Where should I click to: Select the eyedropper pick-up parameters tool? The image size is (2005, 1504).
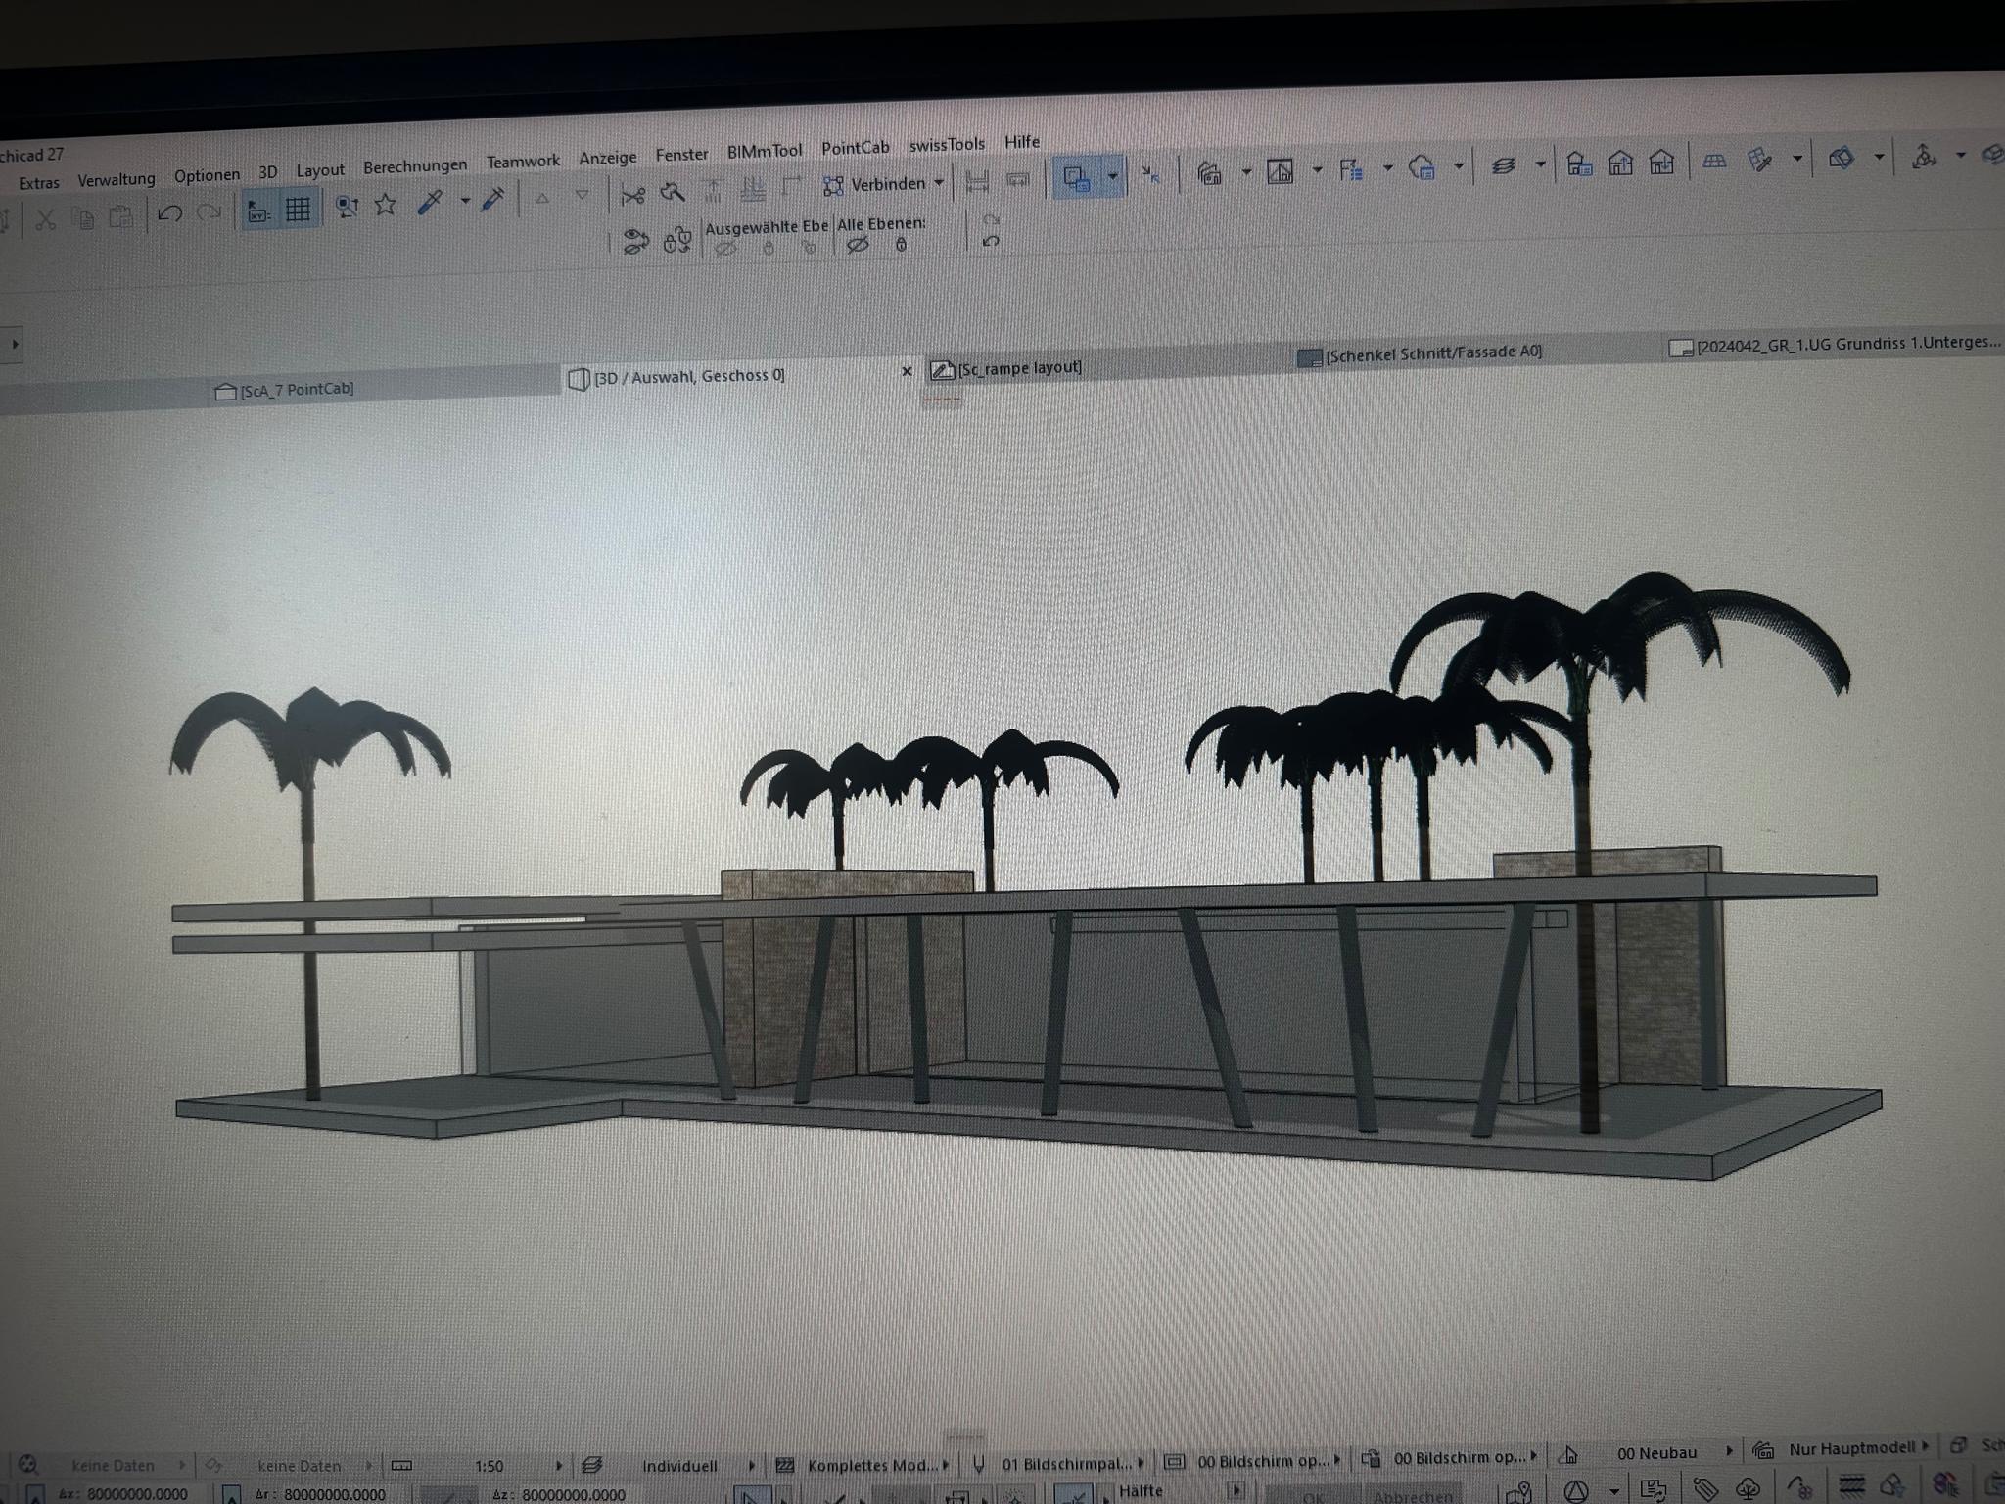(x=430, y=203)
